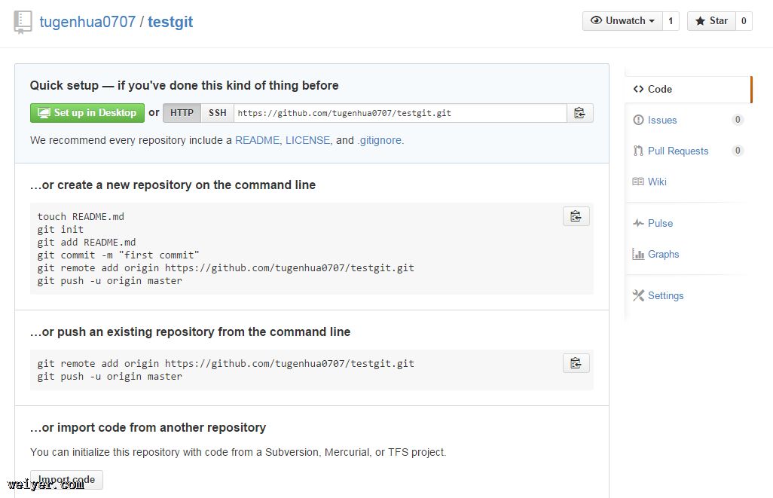Image resolution: width=773 pixels, height=498 pixels.
Task: Expand the Unwatch dropdown
Action: (622, 21)
